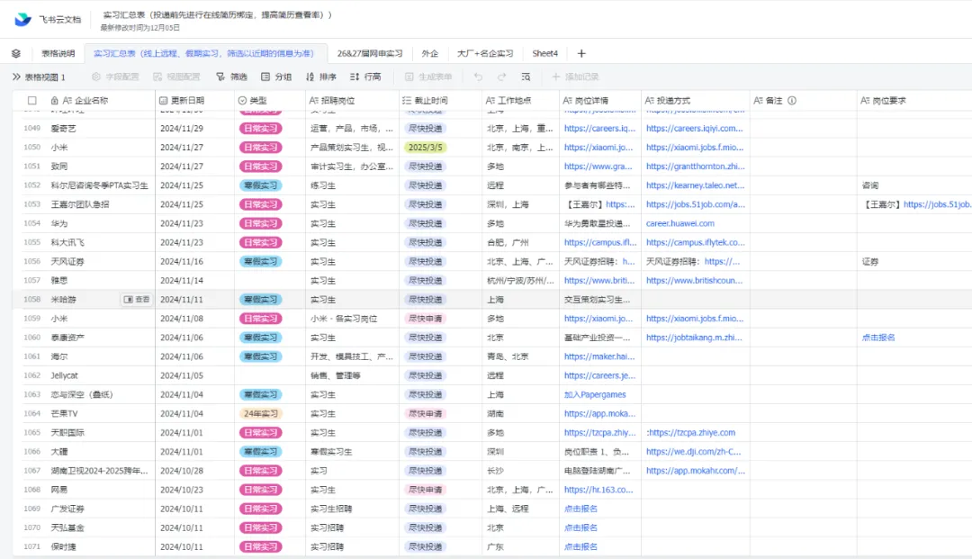Click the 查看 expand button on 米哈游 row
The width and height of the screenshot is (972, 559).
tap(137, 300)
